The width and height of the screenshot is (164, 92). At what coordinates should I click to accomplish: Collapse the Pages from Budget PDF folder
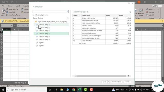point(34,22)
